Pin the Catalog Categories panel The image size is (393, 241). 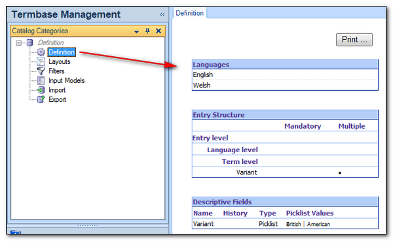147,31
